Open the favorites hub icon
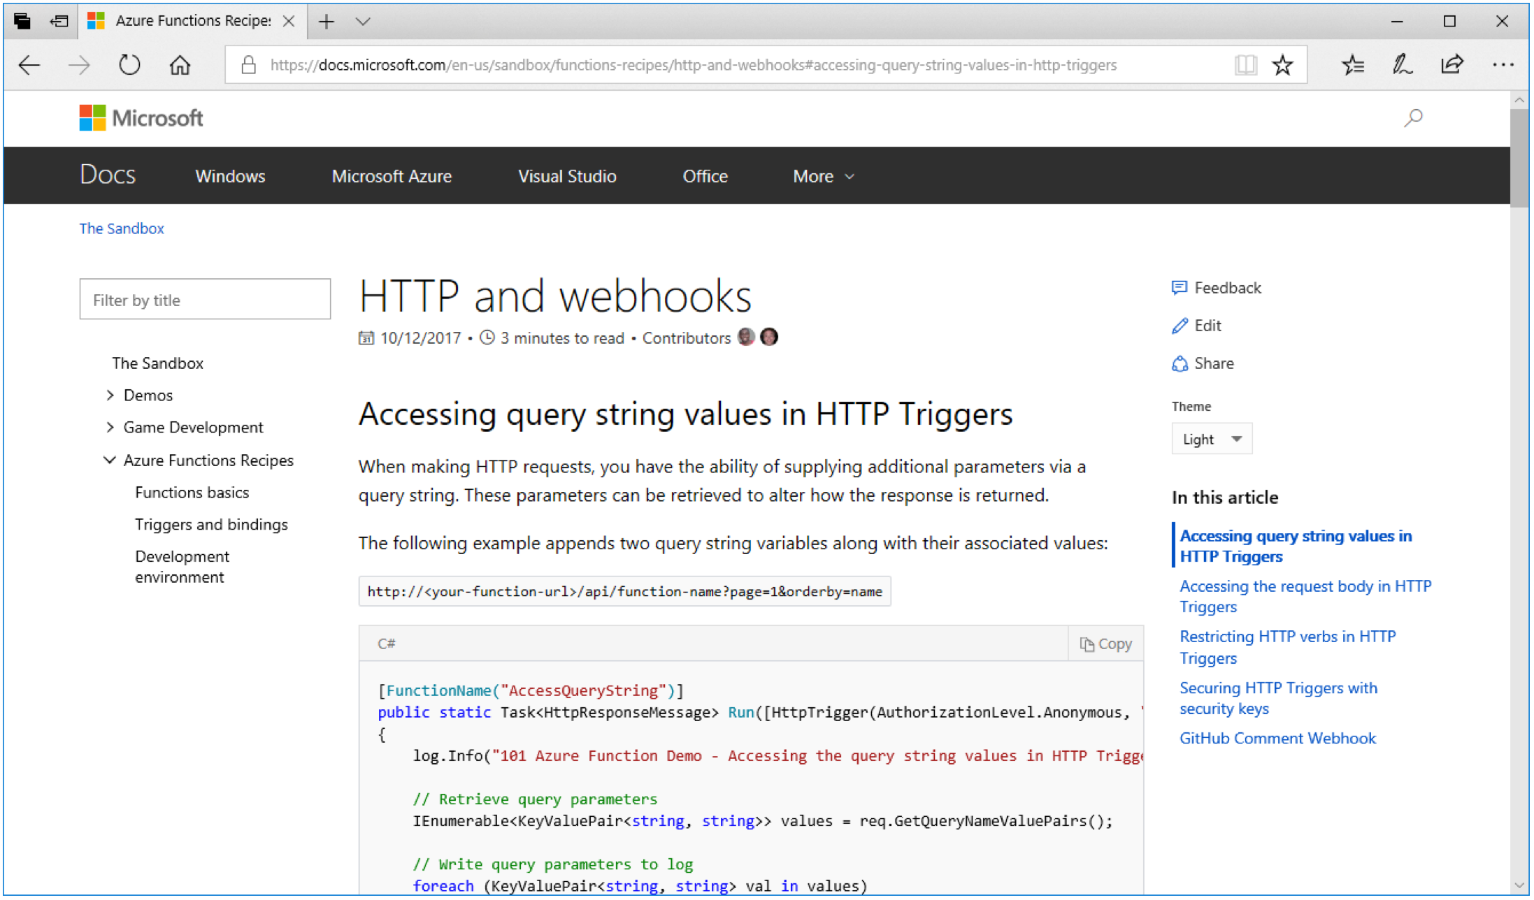The width and height of the screenshot is (1534, 900). point(1353,65)
